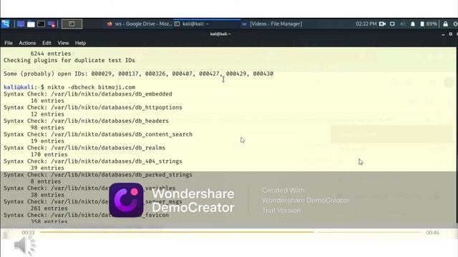Open the Actions menu in terminal
Screen dimensions: 458x257
pos(27,43)
